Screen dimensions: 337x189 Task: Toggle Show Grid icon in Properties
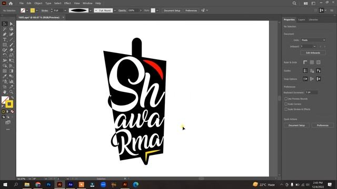click(312, 62)
